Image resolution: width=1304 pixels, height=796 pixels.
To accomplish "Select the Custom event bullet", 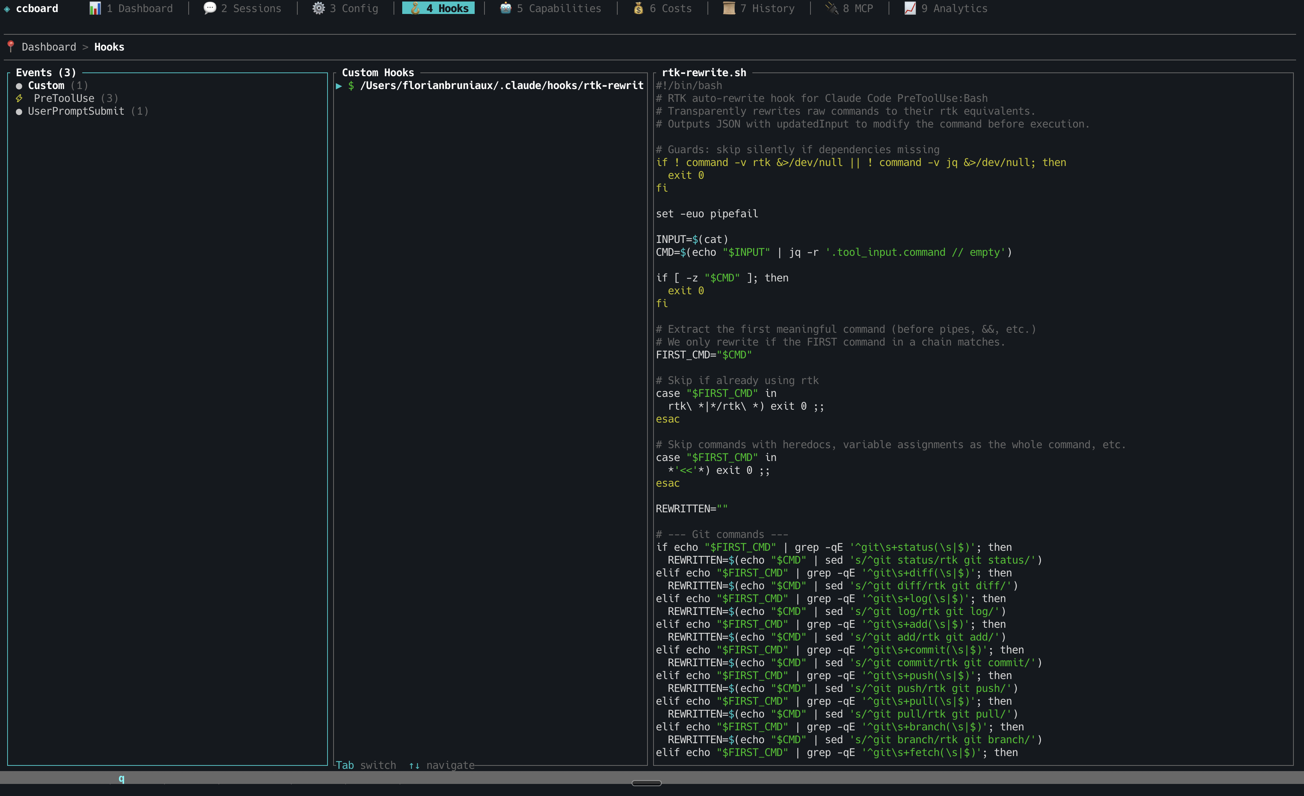I will click(19, 86).
